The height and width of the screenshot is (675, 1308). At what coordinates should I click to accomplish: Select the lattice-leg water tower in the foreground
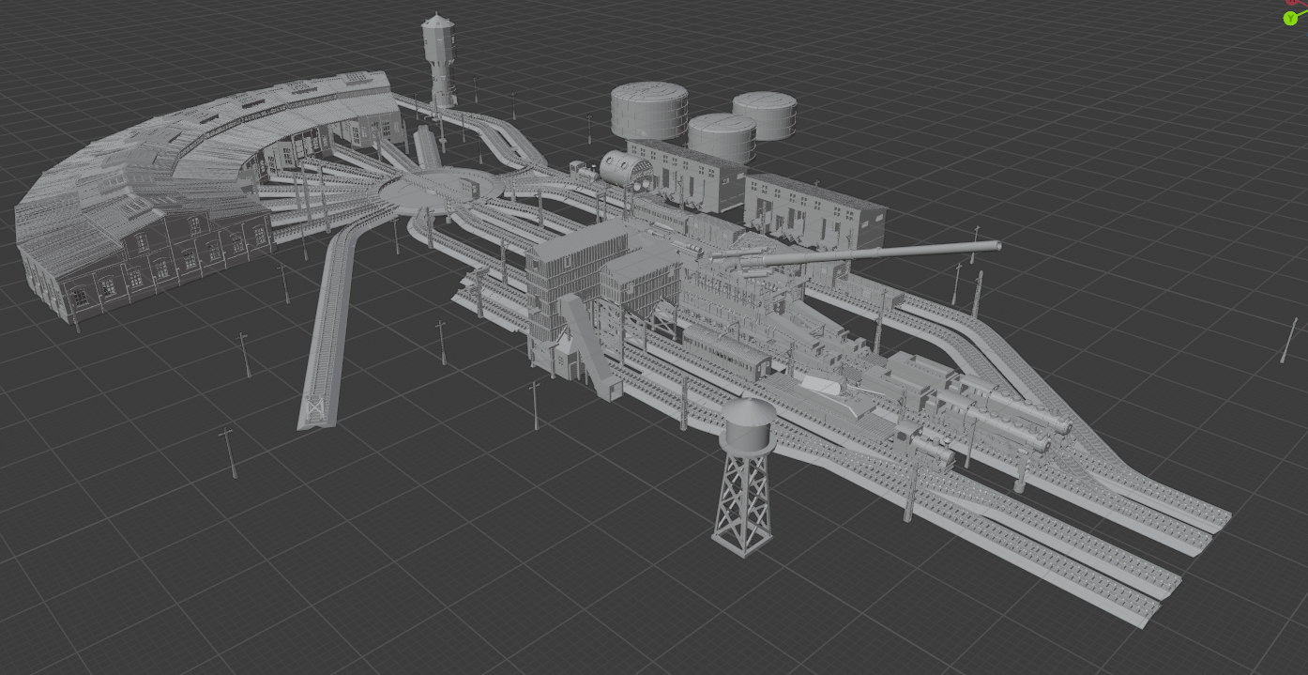pos(744,469)
